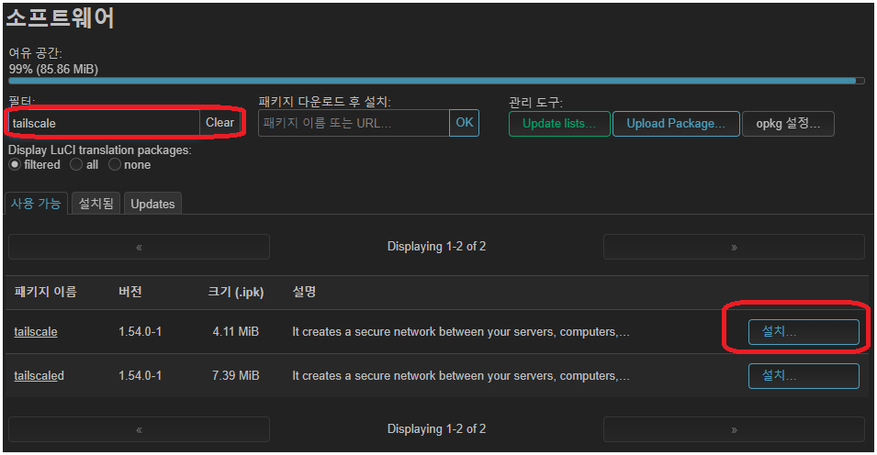Open opkg 설정 configuration
The height and width of the screenshot is (455, 877).
(788, 124)
